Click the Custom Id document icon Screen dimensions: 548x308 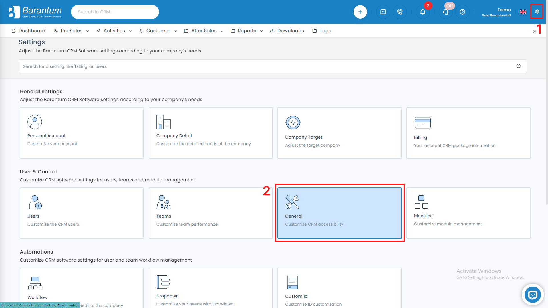tap(293, 283)
